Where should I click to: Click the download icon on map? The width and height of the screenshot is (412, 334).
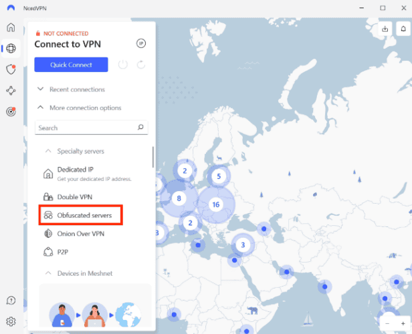click(x=385, y=29)
